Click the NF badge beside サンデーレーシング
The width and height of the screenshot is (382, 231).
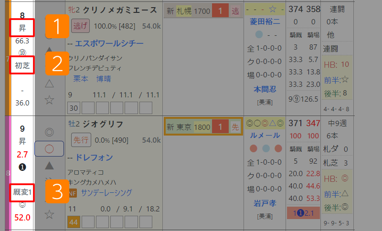click(73, 193)
